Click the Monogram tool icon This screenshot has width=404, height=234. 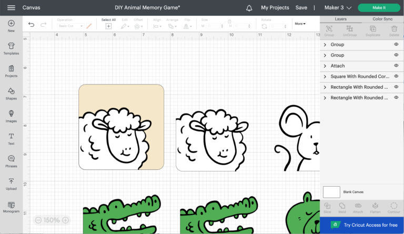11,206
